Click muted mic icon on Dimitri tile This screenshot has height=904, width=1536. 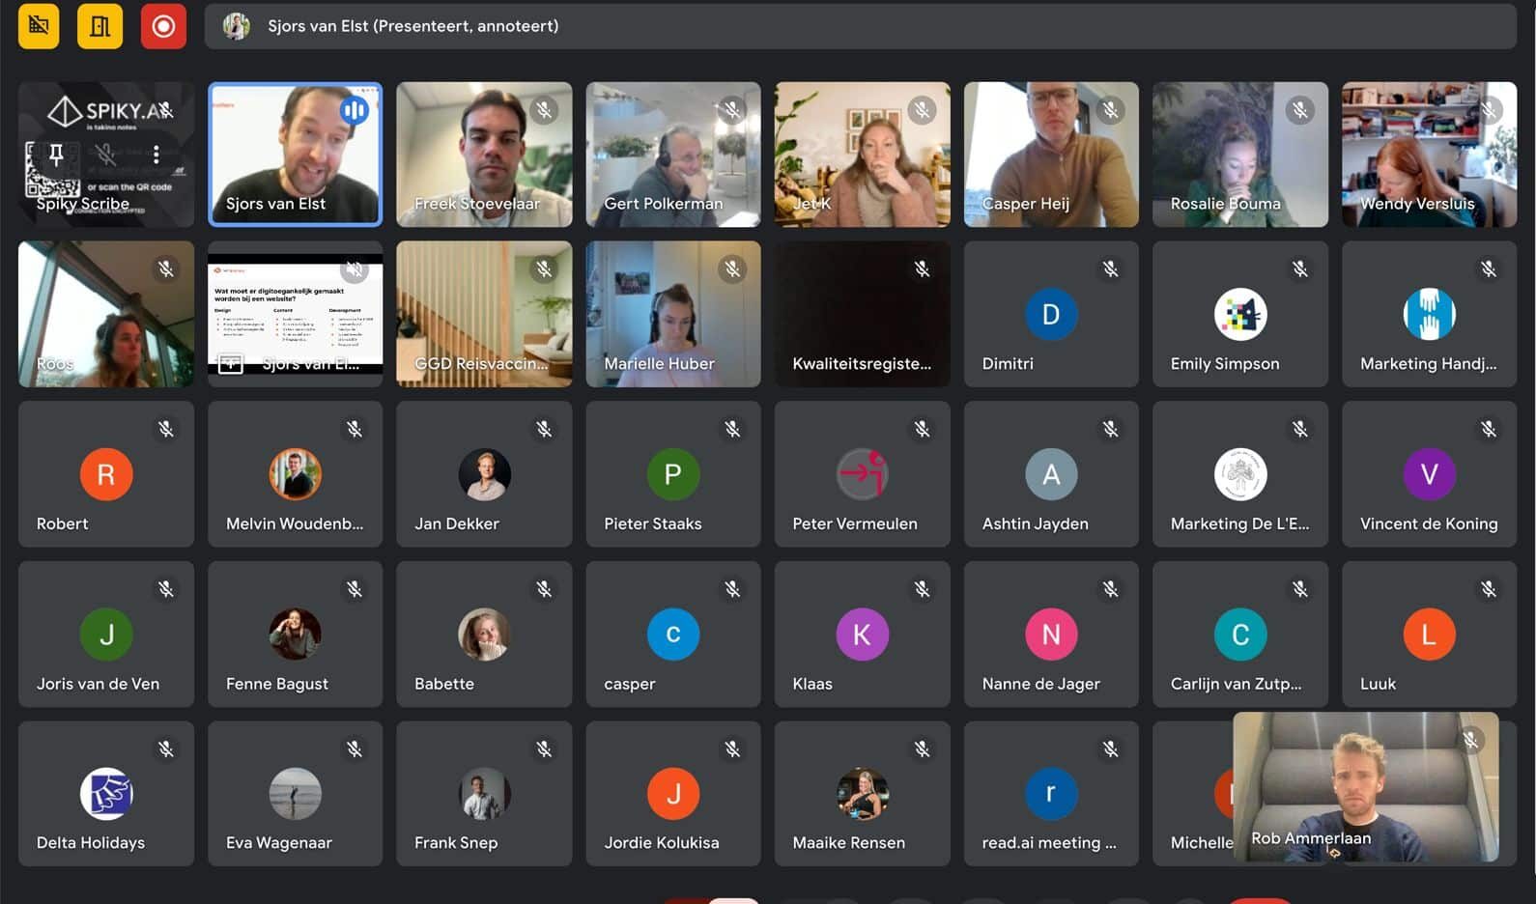(x=1111, y=269)
